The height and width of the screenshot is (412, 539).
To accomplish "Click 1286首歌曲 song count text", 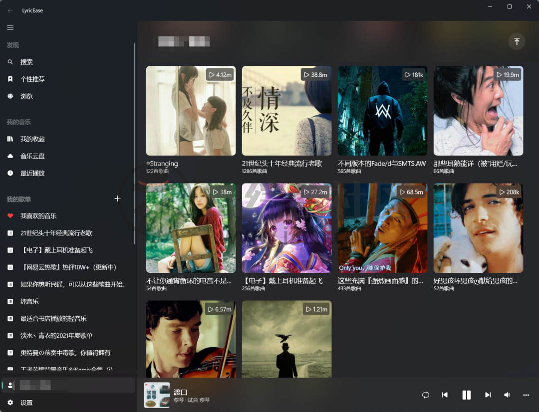I will (x=255, y=171).
